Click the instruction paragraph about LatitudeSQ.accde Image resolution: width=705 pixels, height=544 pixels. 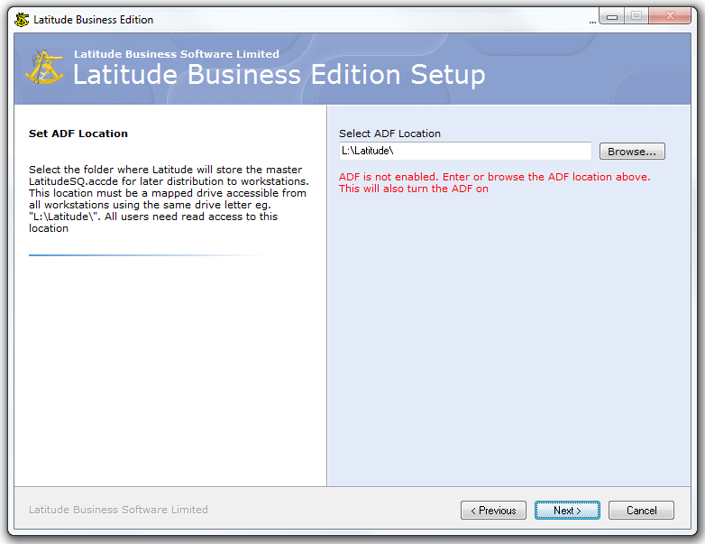coord(169,198)
